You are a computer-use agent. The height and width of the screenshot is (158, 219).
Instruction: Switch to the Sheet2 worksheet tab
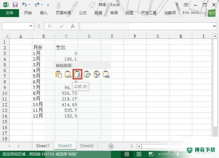tap(87, 146)
